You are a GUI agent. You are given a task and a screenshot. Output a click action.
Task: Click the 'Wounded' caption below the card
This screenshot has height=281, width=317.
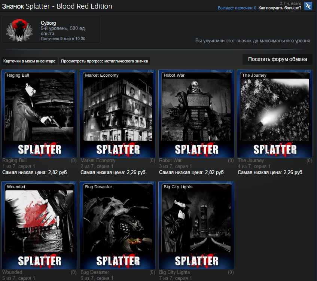12,272
